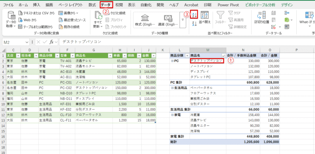Open the 支店 column filter dropdown
315x154 pixels.
[18, 55]
